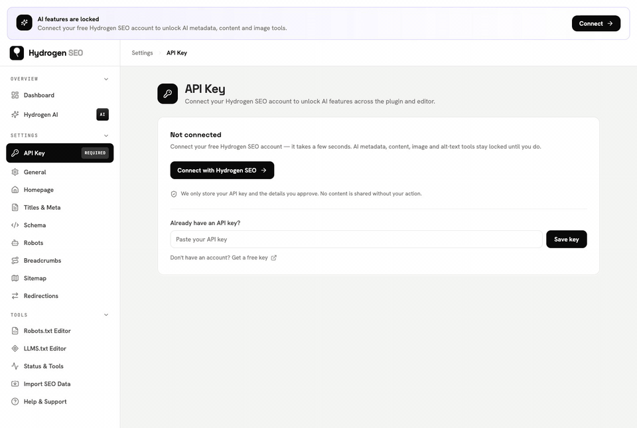The image size is (637, 428).
Task: Go to Robots settings
Action: [x=60, y=243]
